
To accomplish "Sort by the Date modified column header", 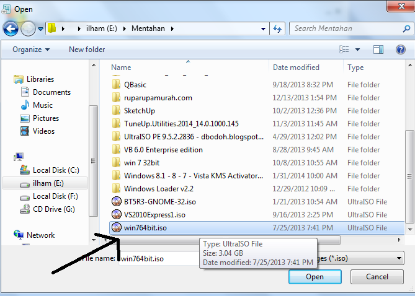I will point(296,67).
